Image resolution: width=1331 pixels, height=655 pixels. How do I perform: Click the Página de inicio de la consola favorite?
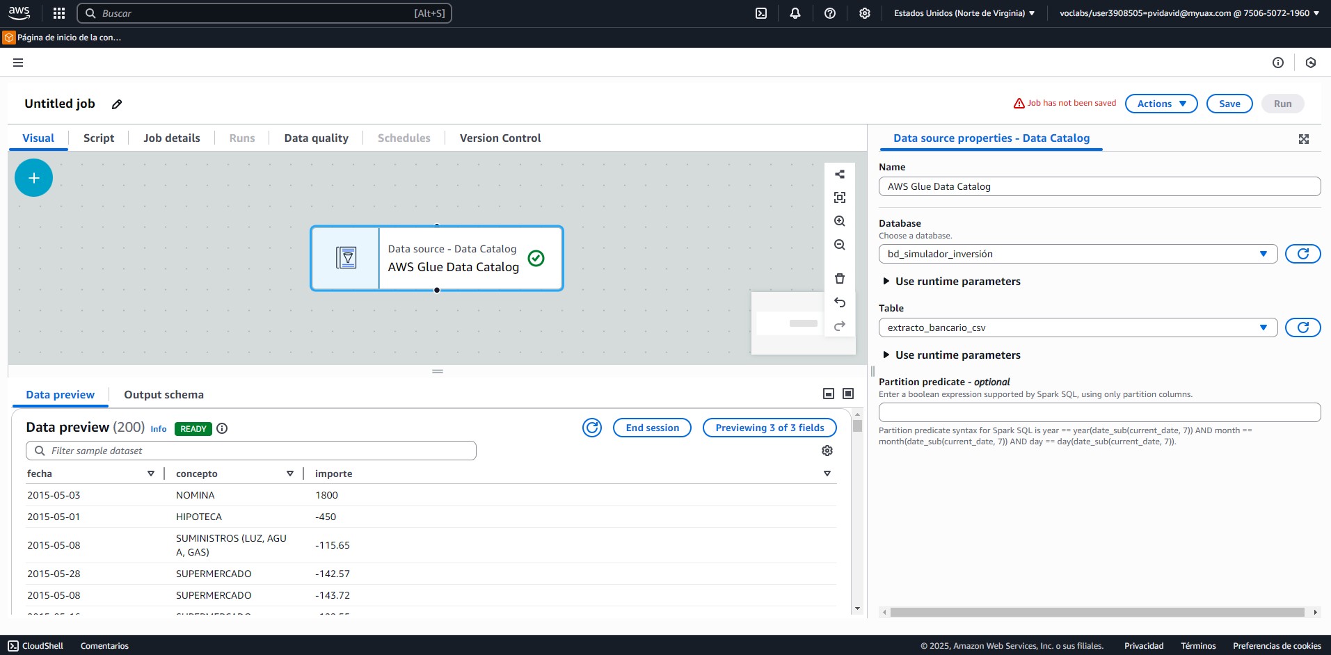[x=62, y=38]
